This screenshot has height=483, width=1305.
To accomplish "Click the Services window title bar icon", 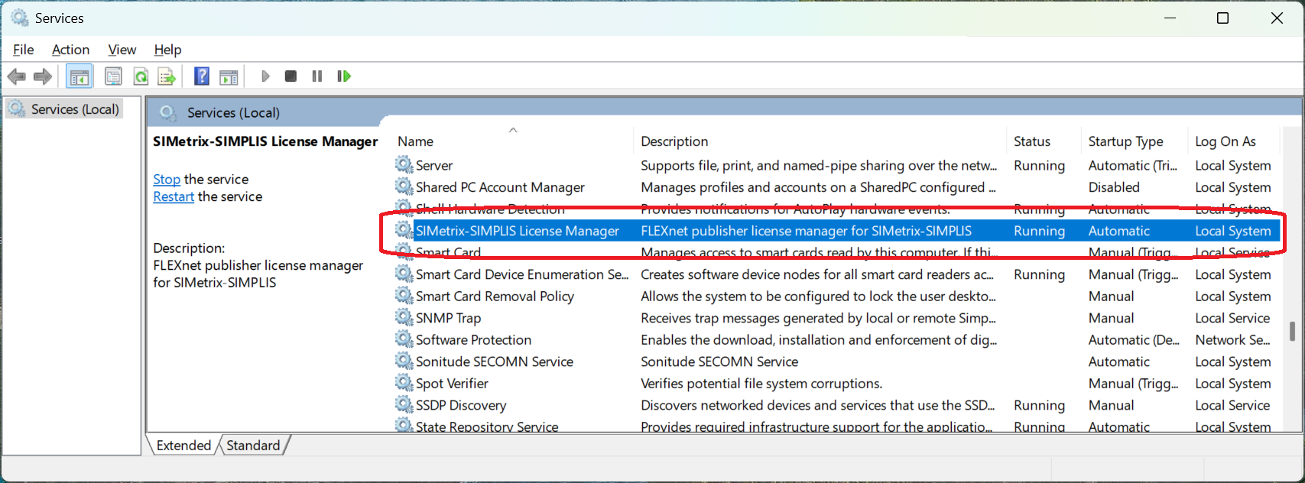I will (x=19, y=18).
